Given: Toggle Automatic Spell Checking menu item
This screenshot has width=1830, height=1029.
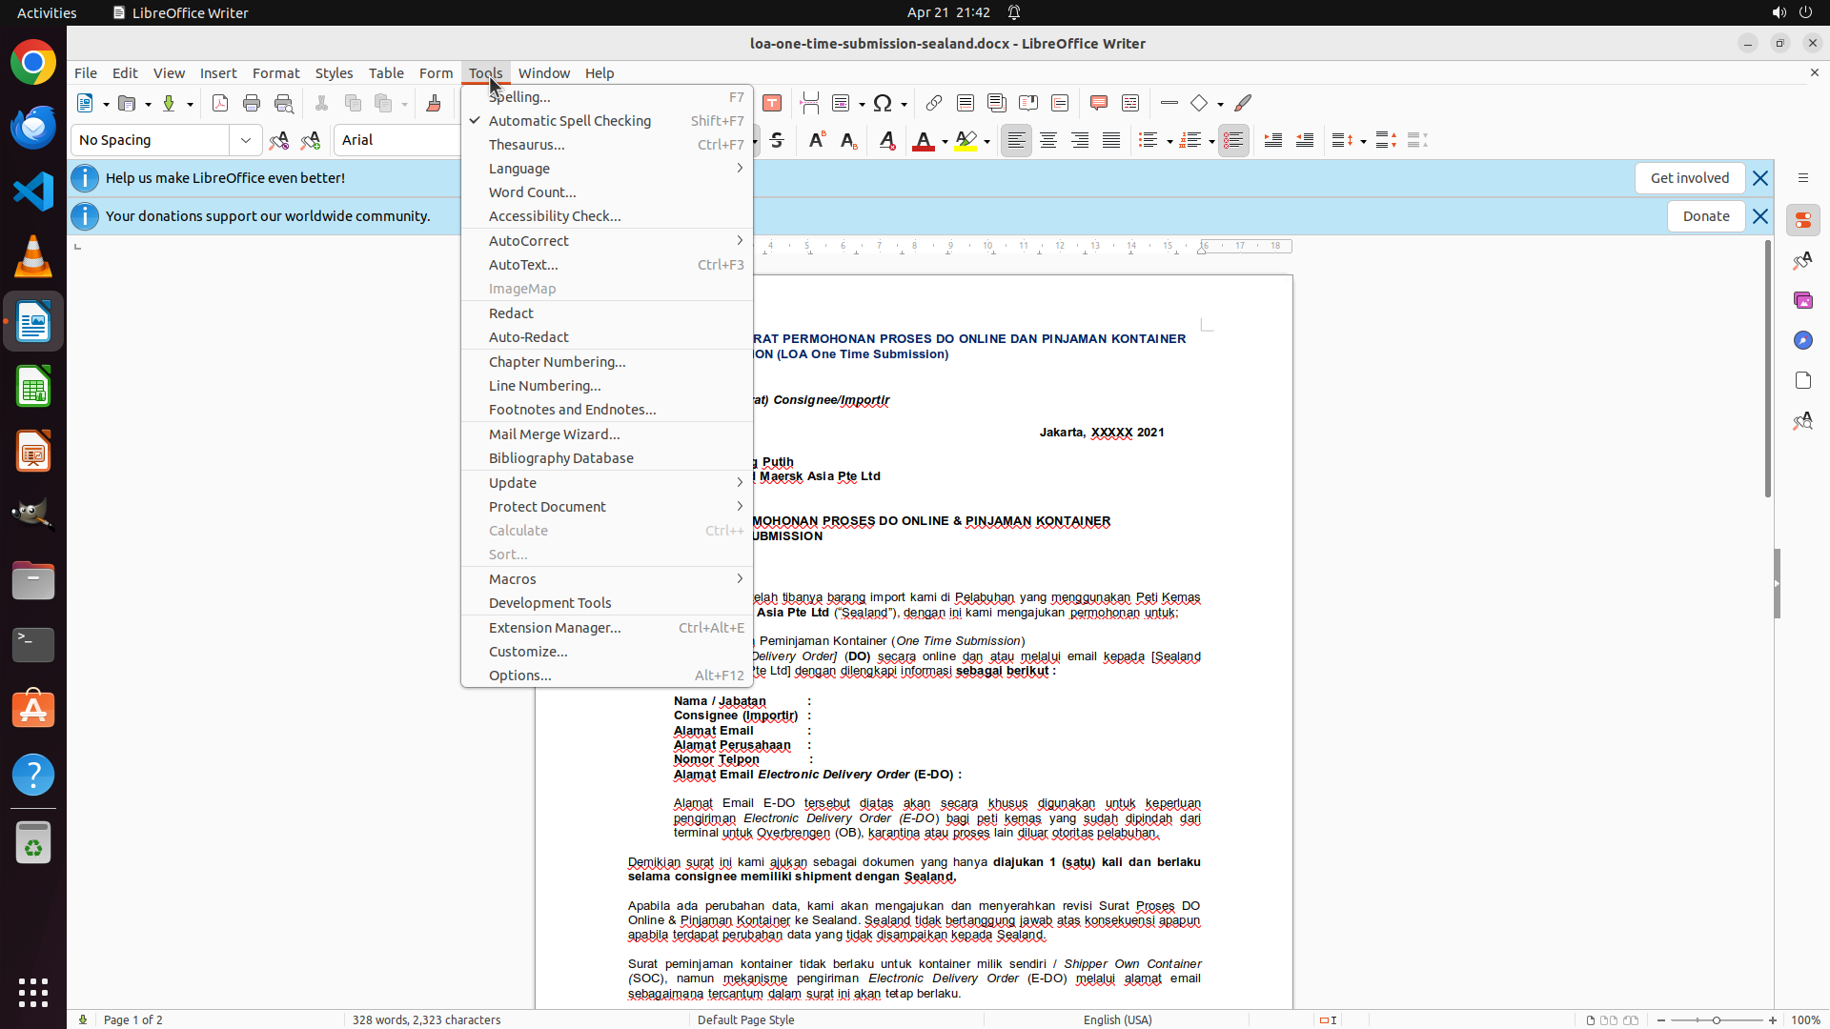Looking at the screenshot, I should 569,121.
